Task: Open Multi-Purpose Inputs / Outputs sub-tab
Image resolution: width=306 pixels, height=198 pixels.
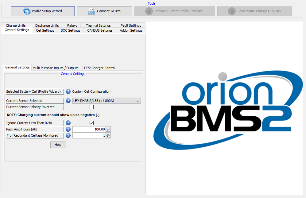Action: point(56,68)
